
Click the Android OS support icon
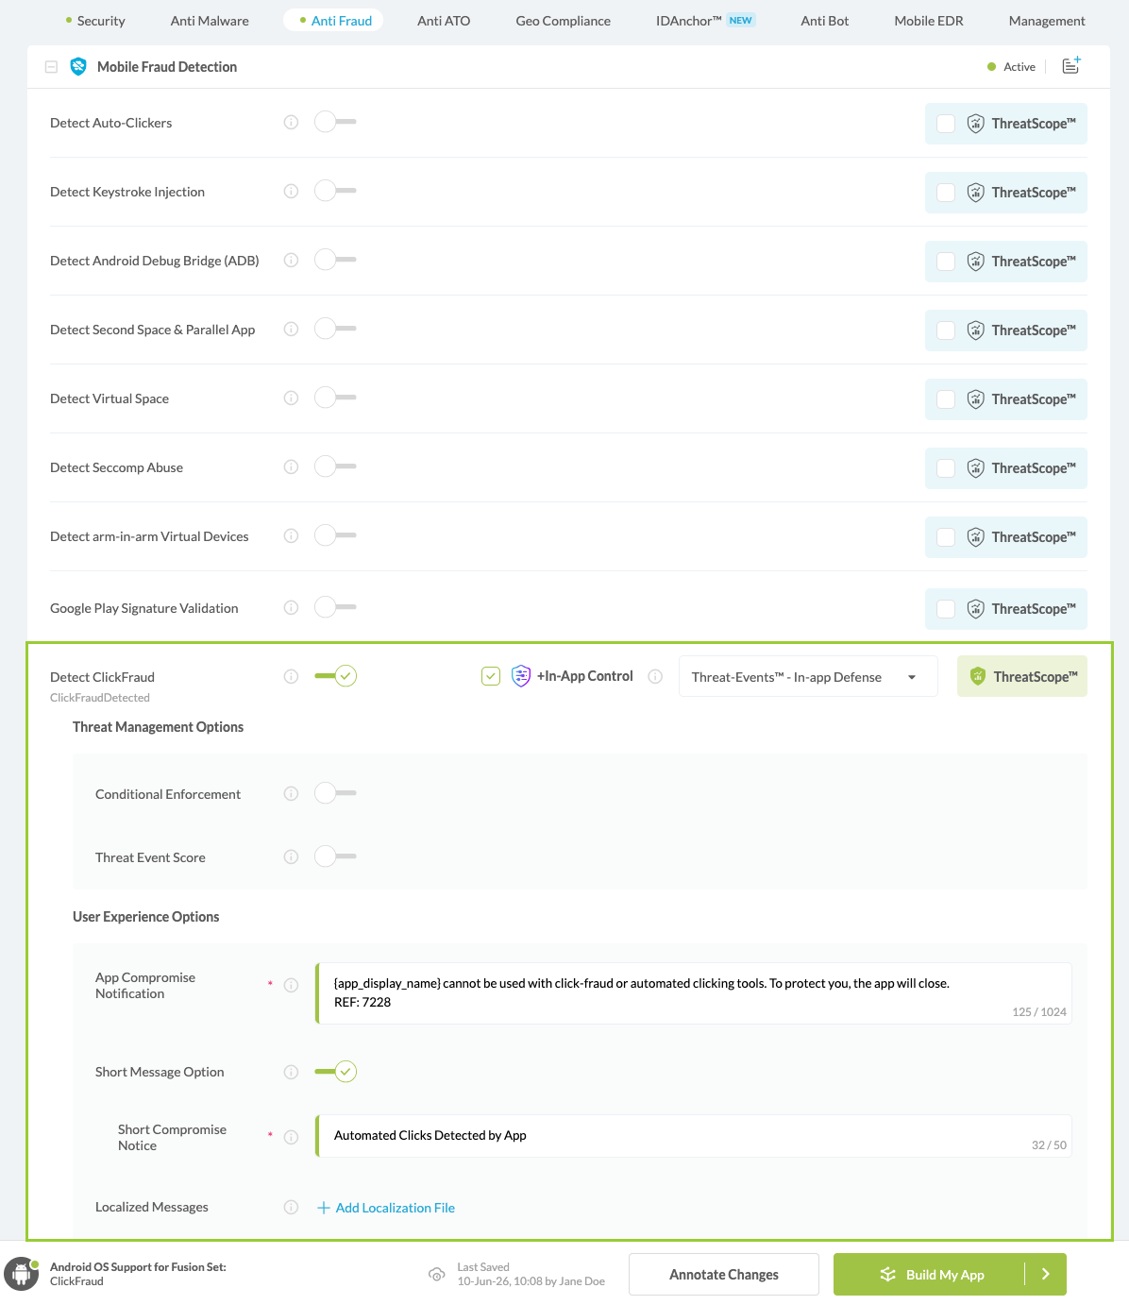[x=22, y=1274]
